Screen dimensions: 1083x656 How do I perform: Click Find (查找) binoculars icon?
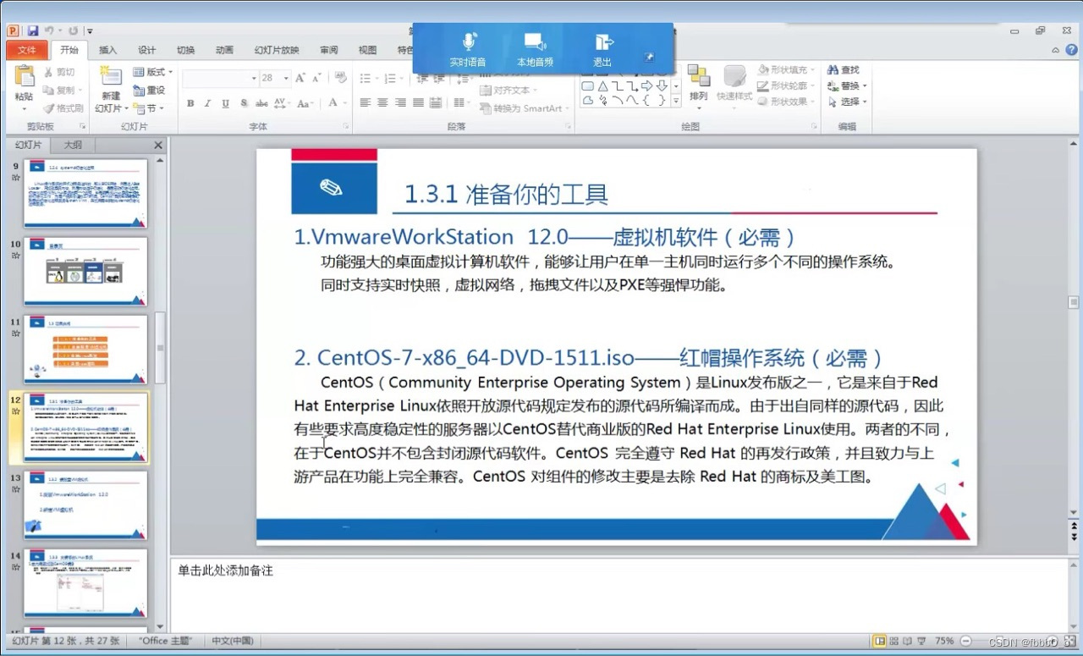tap(833, 70)
